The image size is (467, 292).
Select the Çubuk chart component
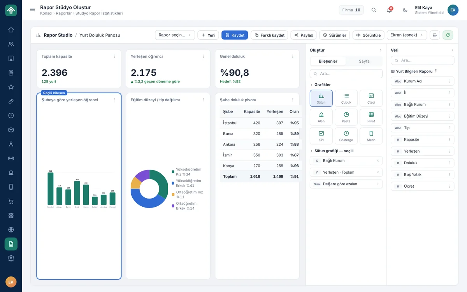[x=346, y=98]
